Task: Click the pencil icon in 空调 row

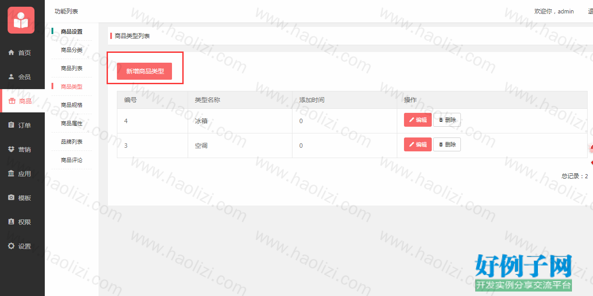Action: pos(412,145)
